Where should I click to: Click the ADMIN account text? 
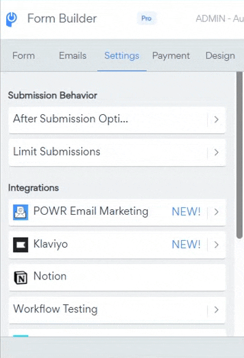(x=219, y=19)
